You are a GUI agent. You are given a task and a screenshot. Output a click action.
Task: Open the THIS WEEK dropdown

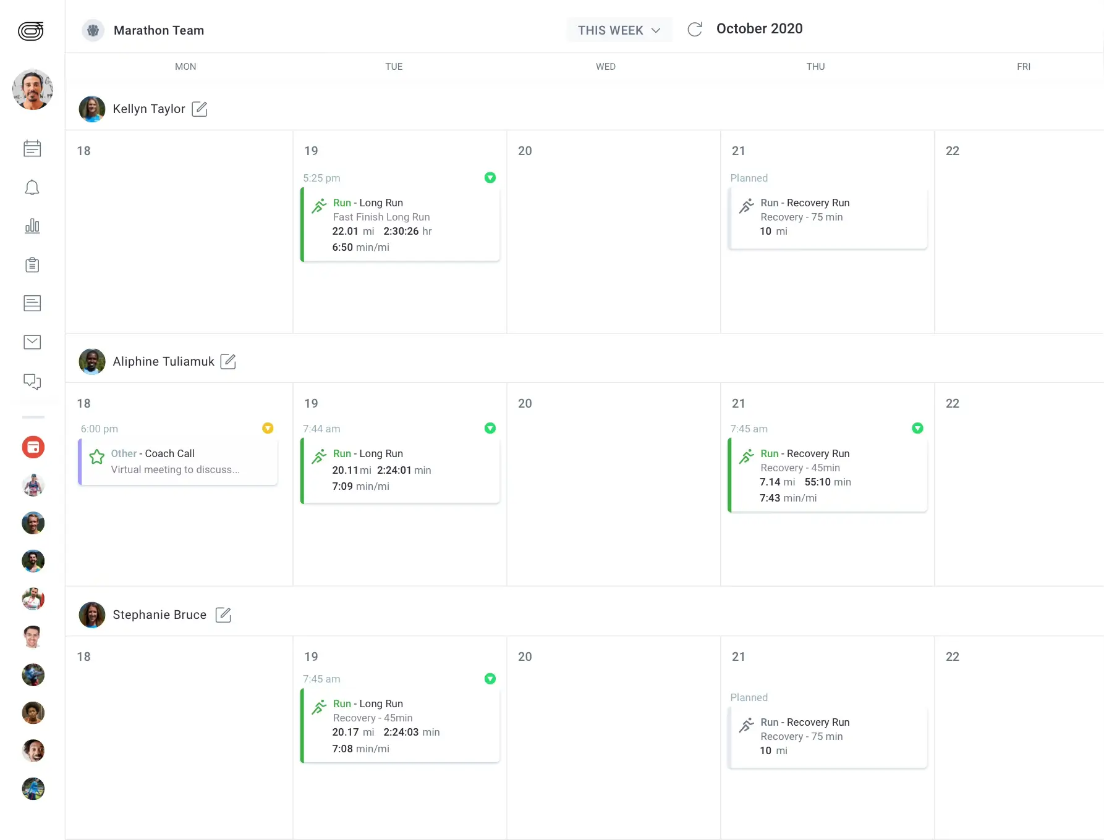pos(619,30)
